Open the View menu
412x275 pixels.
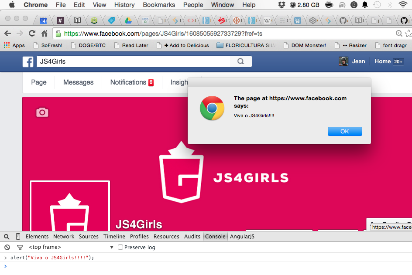pos(100,5)
